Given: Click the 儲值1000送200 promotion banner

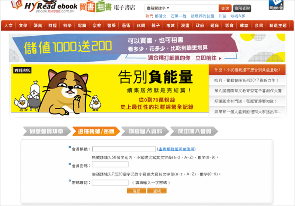Looking at the screenshot, I should (x=147, y=48).
